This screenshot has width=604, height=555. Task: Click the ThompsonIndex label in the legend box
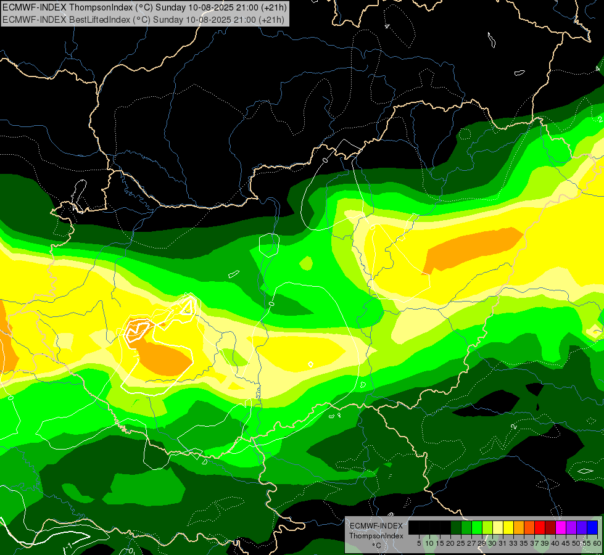pos(376,536)
